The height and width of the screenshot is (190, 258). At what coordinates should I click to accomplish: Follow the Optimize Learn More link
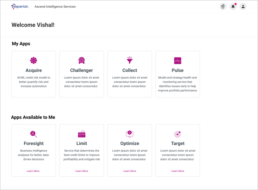click(x=130, y=171)
